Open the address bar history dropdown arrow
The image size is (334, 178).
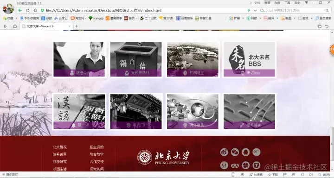click(255, 11)
